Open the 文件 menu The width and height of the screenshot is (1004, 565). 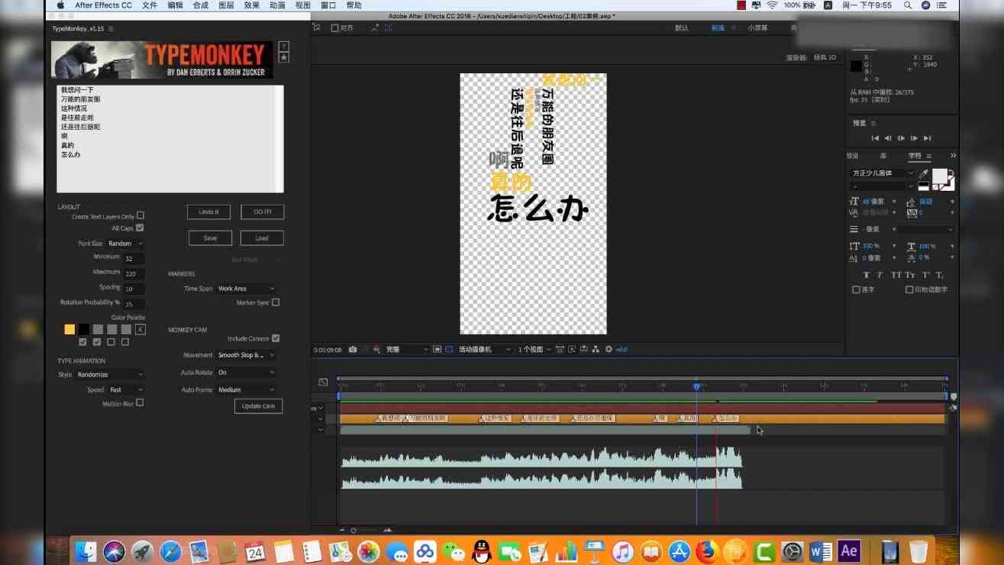150,5
